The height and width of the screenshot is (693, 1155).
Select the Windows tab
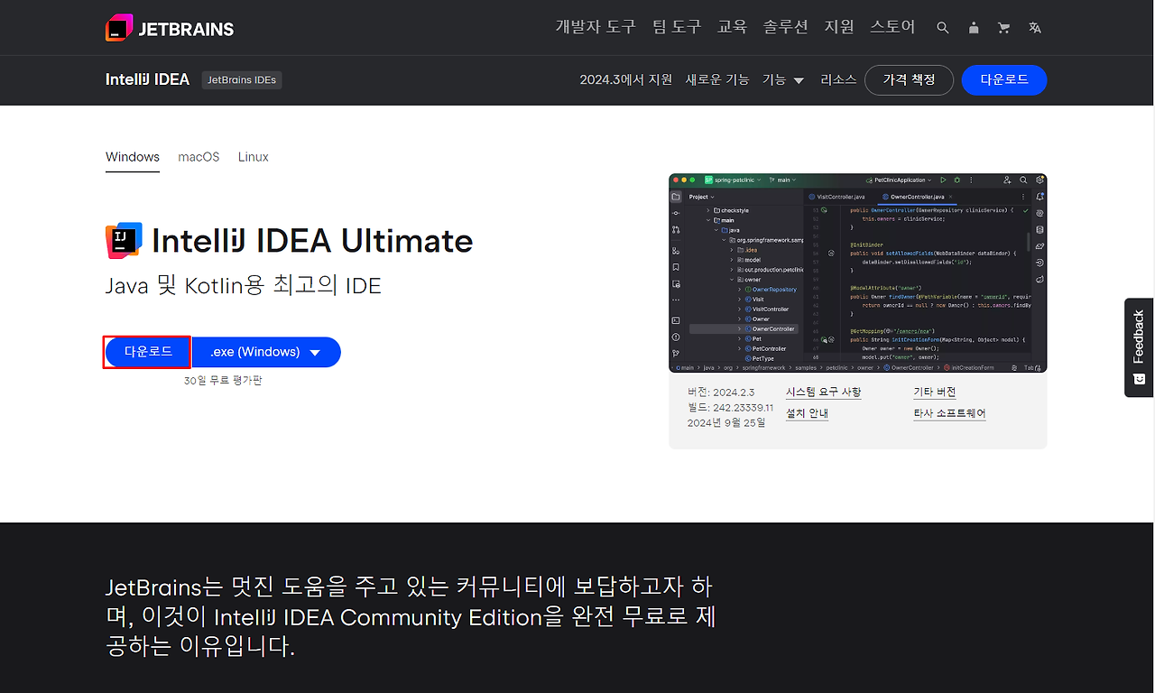(x=133, y=157)
